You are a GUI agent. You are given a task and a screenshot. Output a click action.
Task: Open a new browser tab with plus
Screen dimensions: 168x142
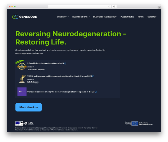click(x=159, y=7)
